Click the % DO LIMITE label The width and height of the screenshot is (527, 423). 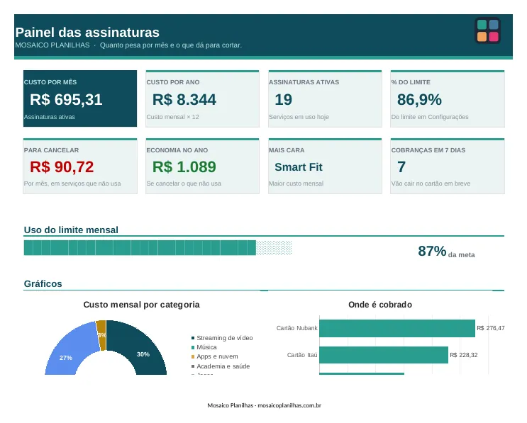pos(411,82)
